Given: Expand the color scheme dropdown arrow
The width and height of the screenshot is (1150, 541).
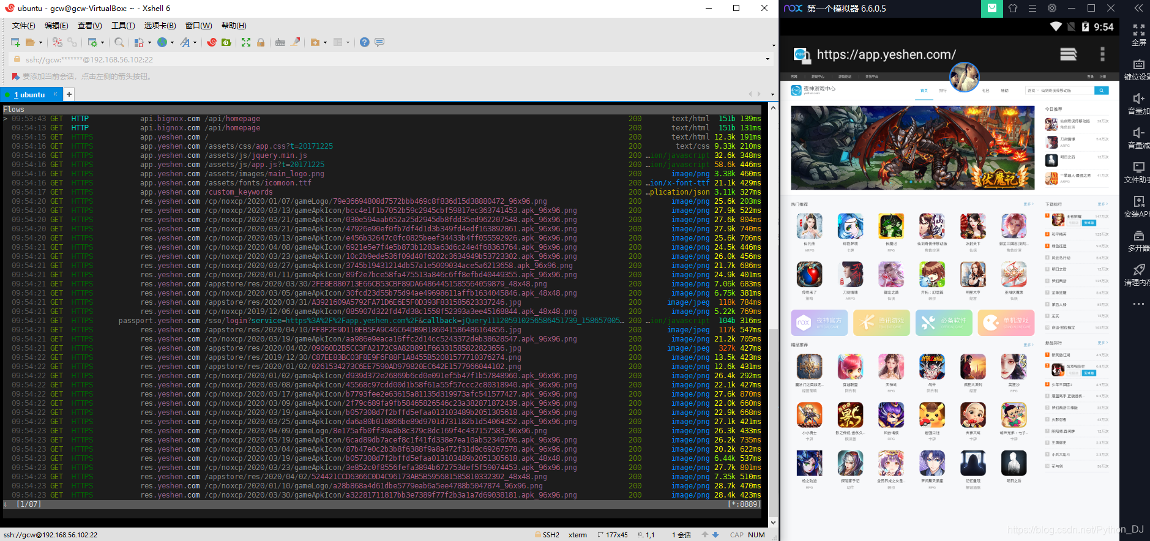Looking at the screenshot, I should (x=149, y=43).
